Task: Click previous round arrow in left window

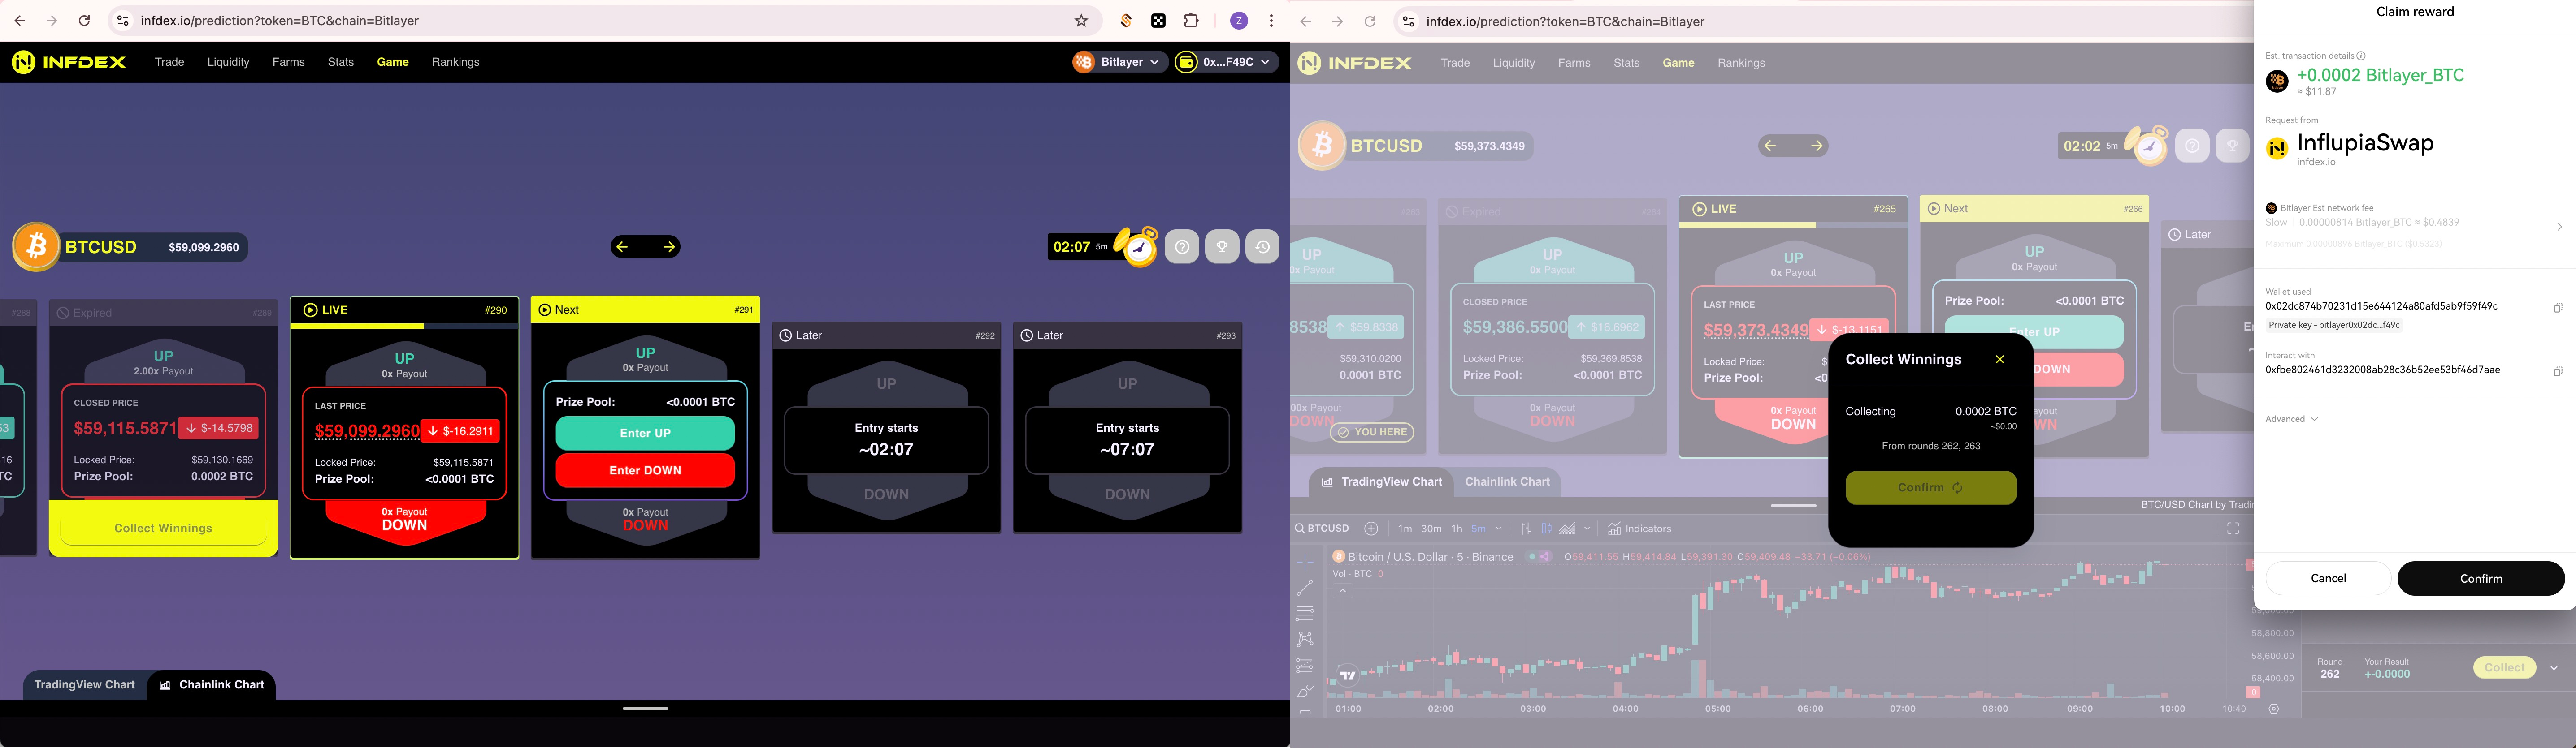Action: 622,247
